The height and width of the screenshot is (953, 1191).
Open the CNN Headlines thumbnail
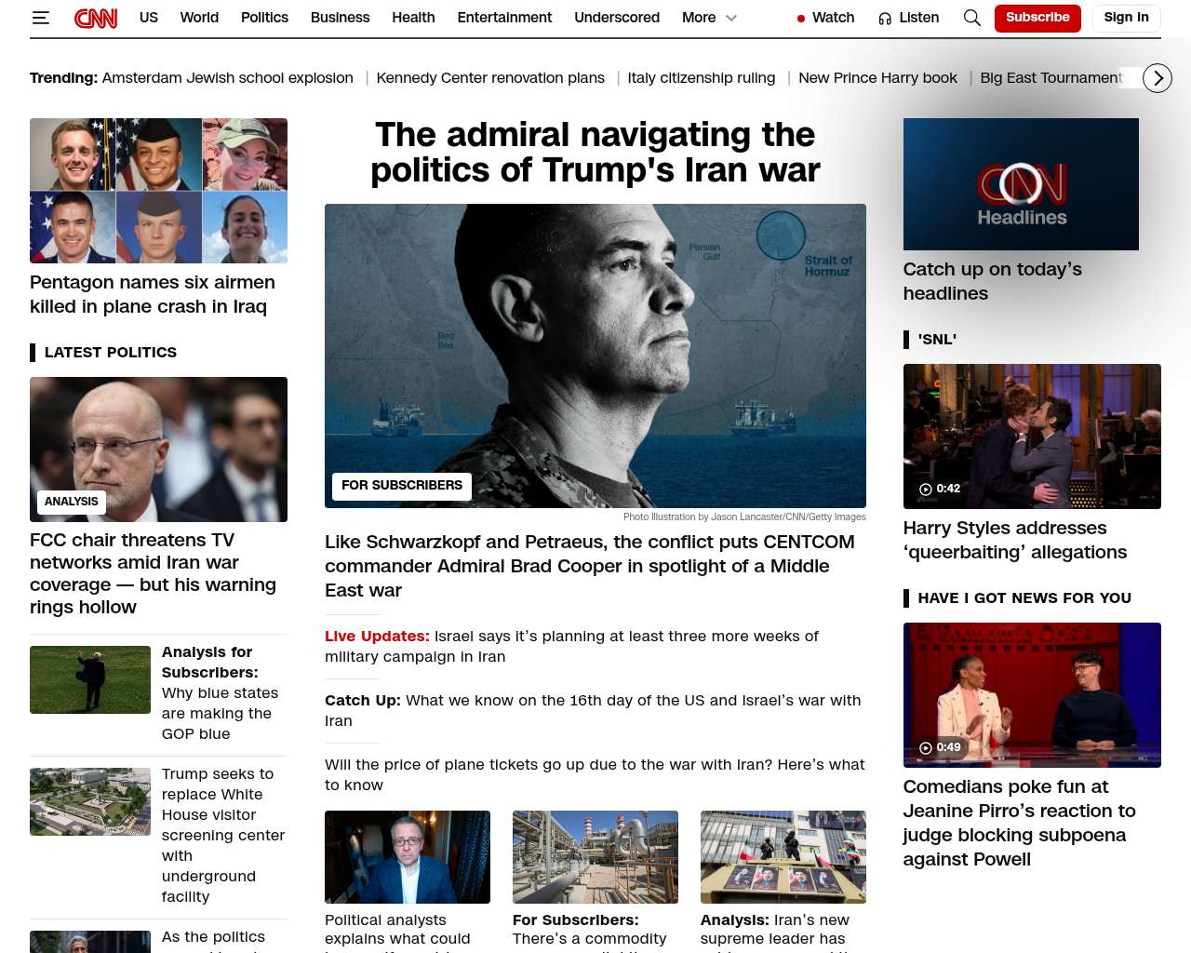coord(1021,184)
